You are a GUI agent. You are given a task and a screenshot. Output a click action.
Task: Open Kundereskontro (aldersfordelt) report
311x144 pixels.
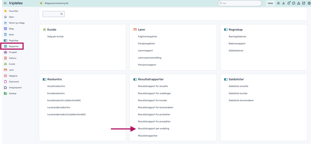tap(64, 100)
